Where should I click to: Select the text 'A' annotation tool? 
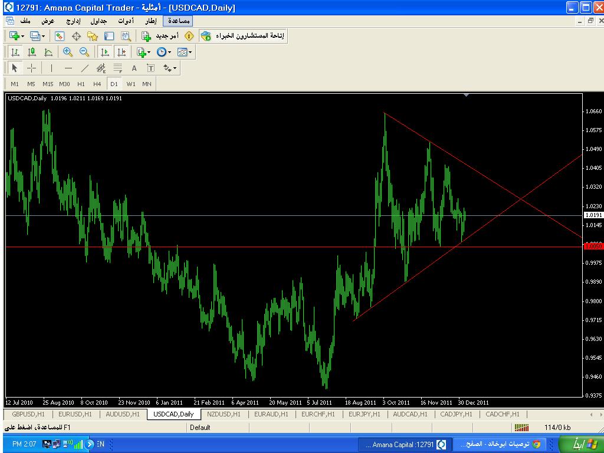tap(134, 68)
